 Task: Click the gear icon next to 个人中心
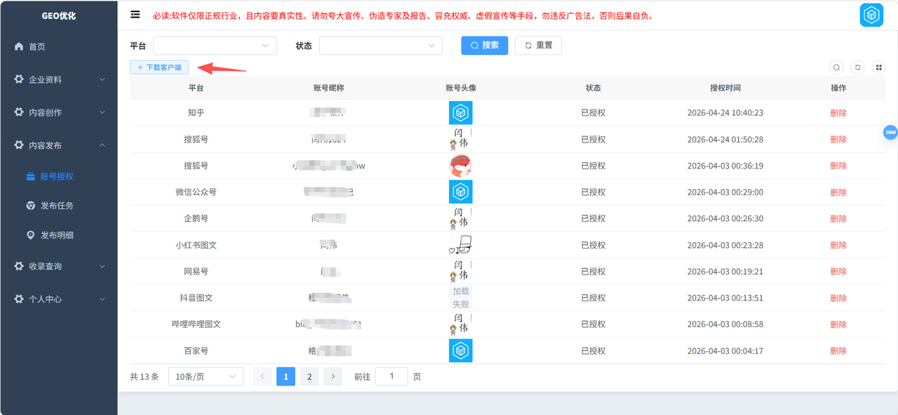click(x=19, y=299)
